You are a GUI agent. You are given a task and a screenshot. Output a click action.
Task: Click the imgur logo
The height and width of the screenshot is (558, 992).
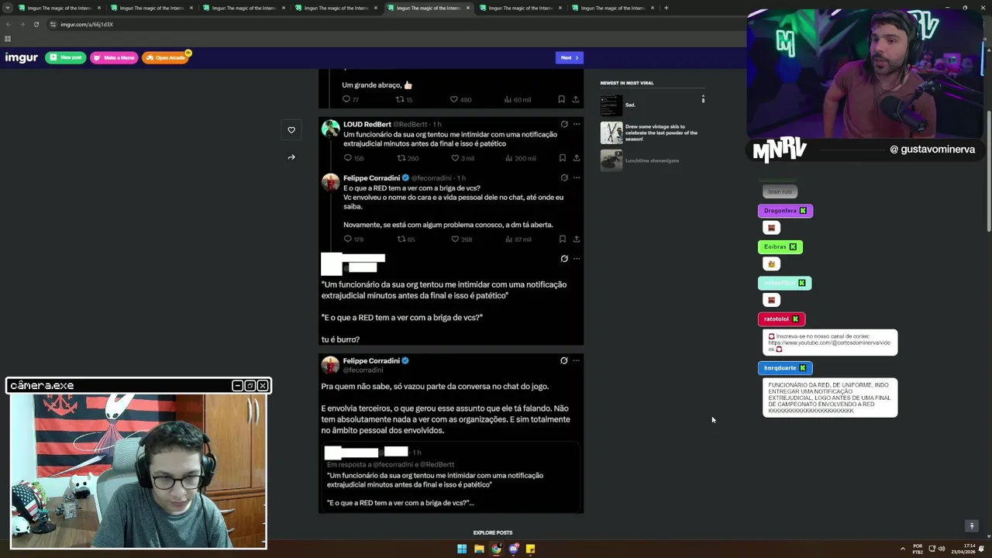click(x=22, y=57)
